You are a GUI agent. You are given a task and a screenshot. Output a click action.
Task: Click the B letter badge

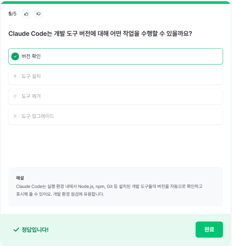15,76
